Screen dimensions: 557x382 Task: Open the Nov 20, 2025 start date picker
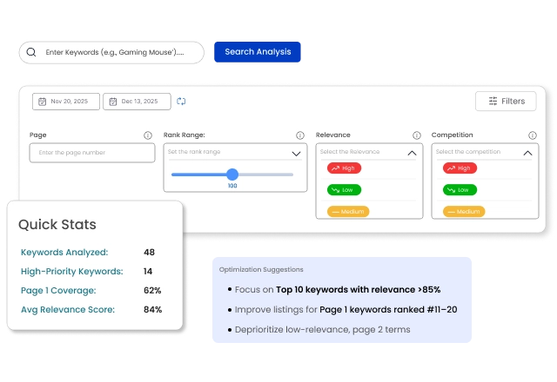(x=66, y=102)
